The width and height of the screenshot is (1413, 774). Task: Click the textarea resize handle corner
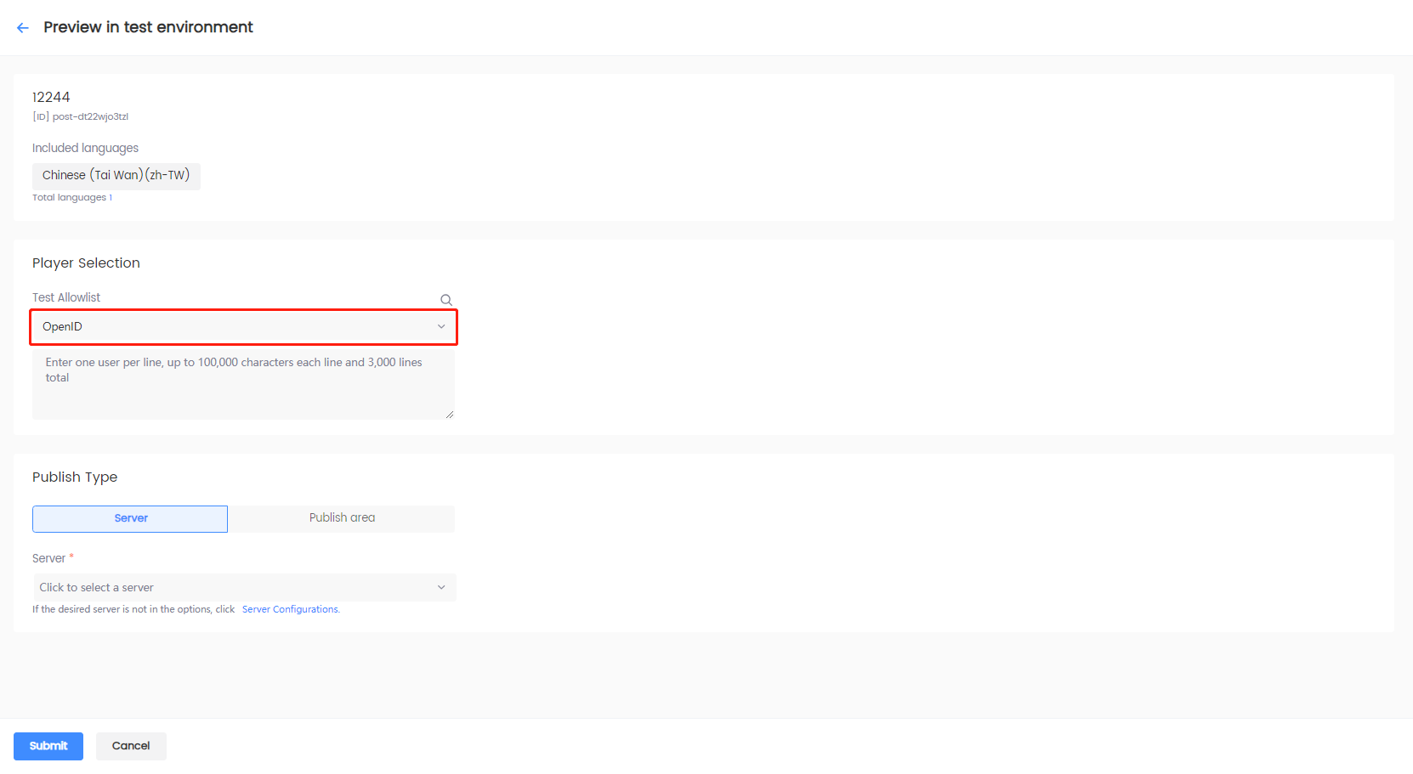click(450, 415)
